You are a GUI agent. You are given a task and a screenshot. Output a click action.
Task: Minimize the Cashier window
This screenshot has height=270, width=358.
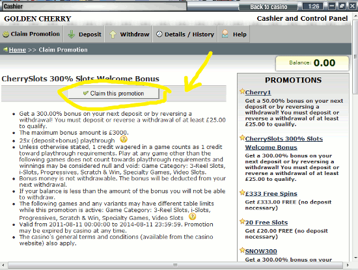click(332, 6)
